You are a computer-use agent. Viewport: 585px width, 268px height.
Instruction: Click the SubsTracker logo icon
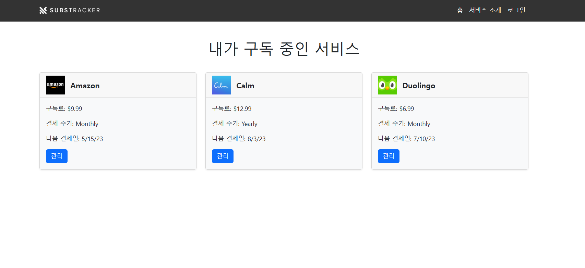point(43,10)
